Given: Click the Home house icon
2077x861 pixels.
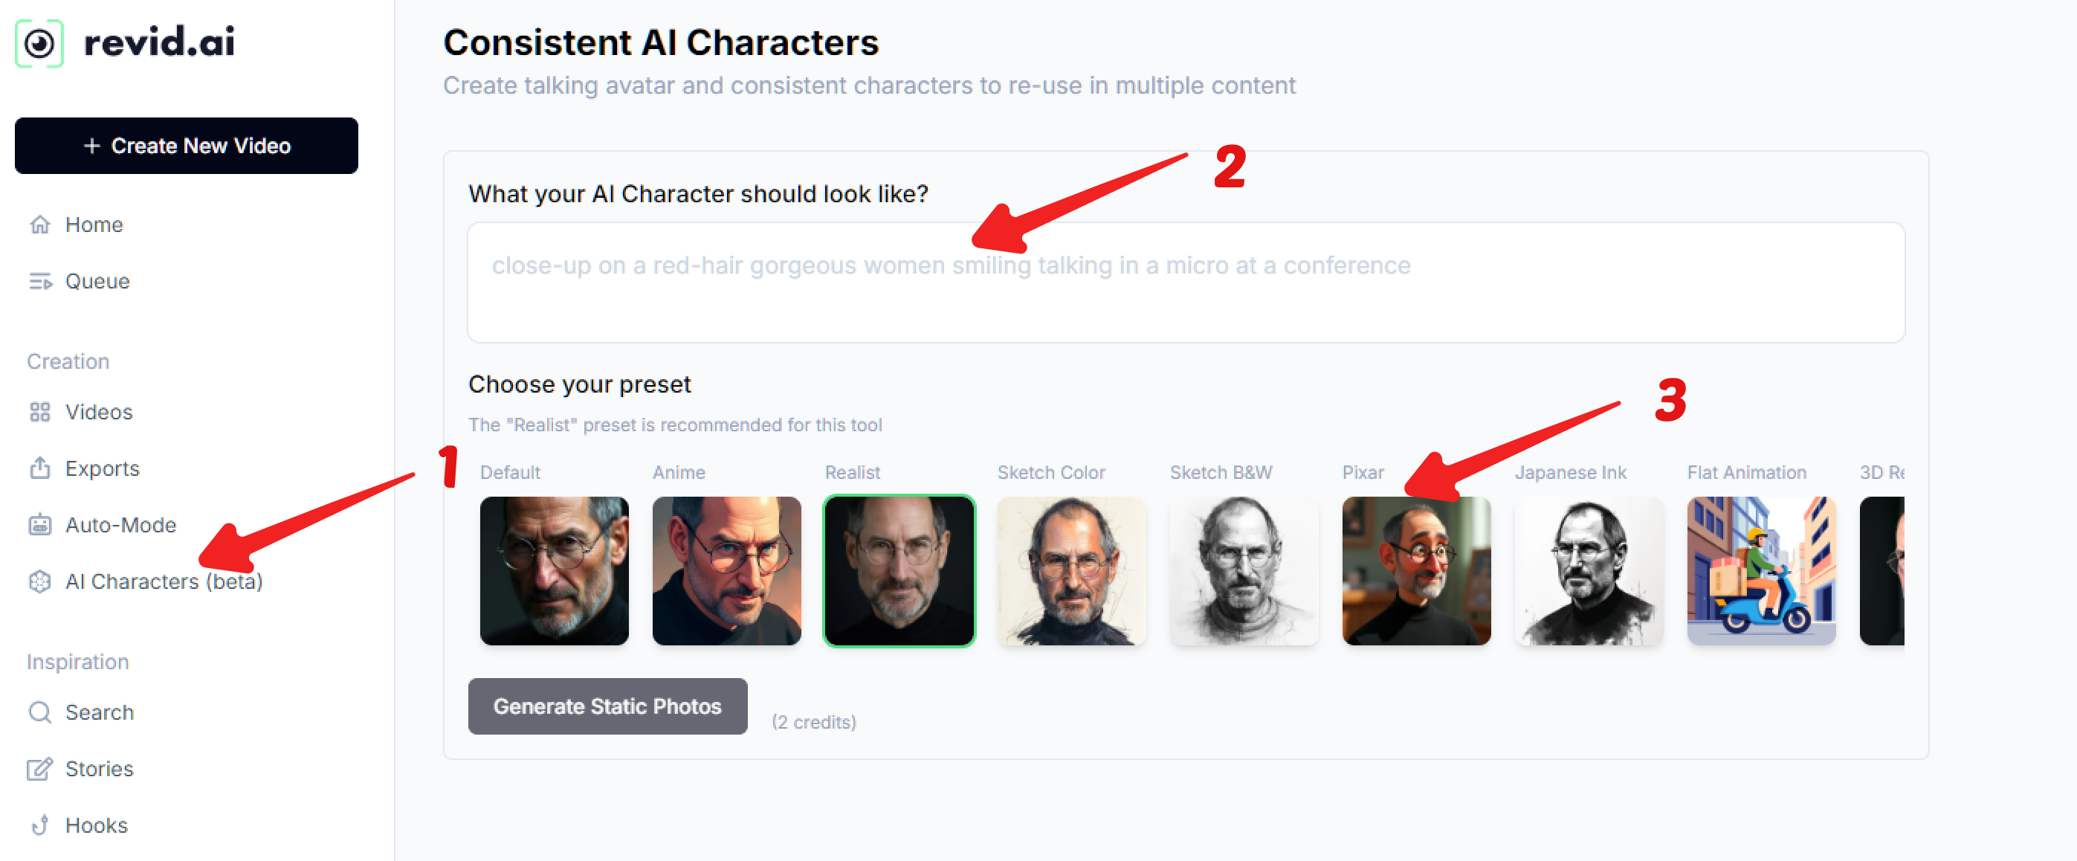Looking at the screenshot, I should 39,224.
